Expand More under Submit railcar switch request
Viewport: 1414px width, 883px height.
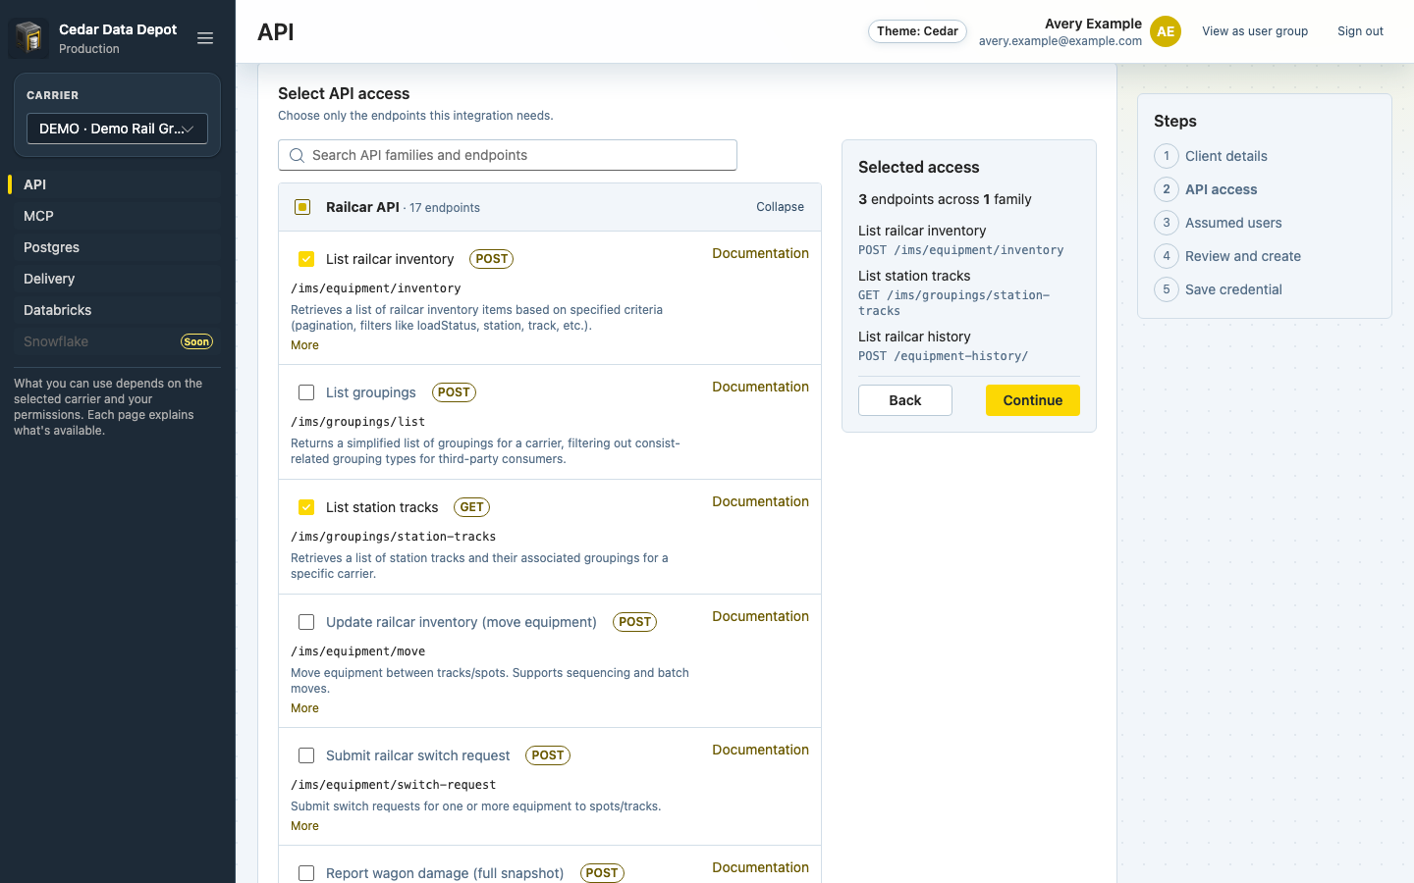pyautogui.click(x=304, y=826)
